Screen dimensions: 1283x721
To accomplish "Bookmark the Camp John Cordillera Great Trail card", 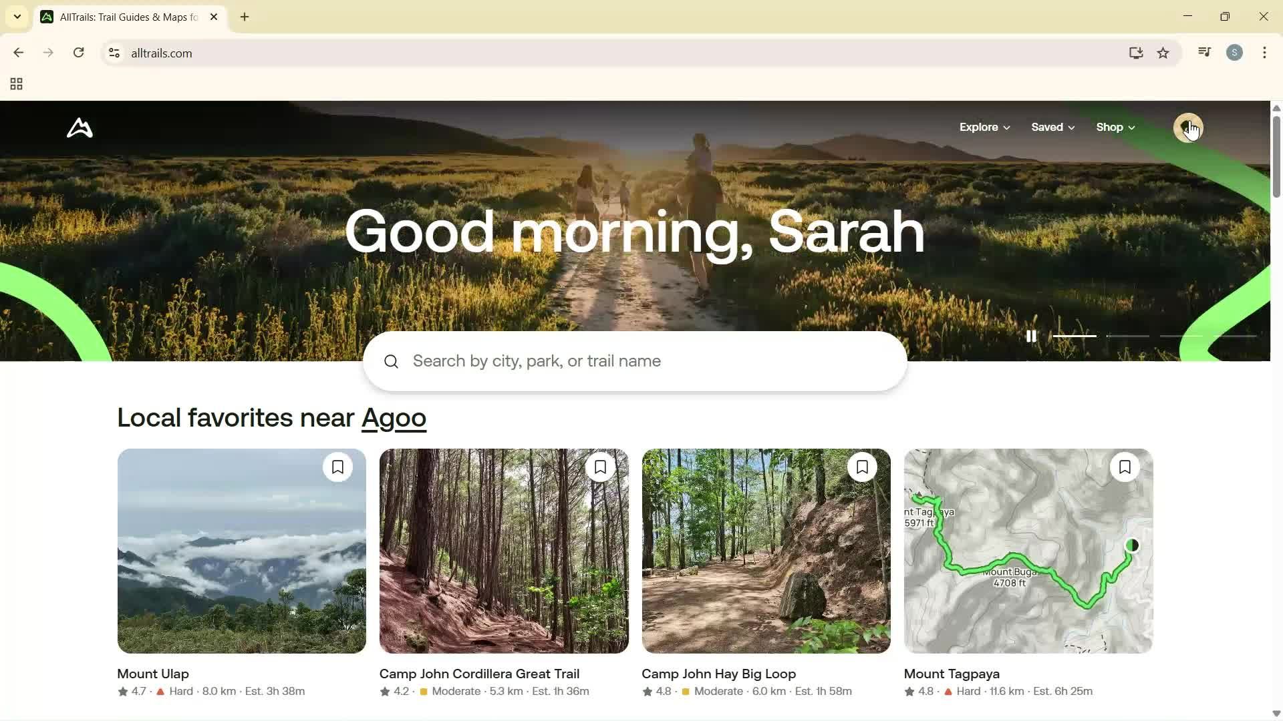I will click(599, 467).
